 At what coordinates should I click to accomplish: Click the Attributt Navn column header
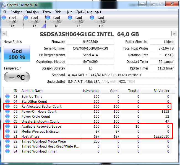(x=50, y=91)
